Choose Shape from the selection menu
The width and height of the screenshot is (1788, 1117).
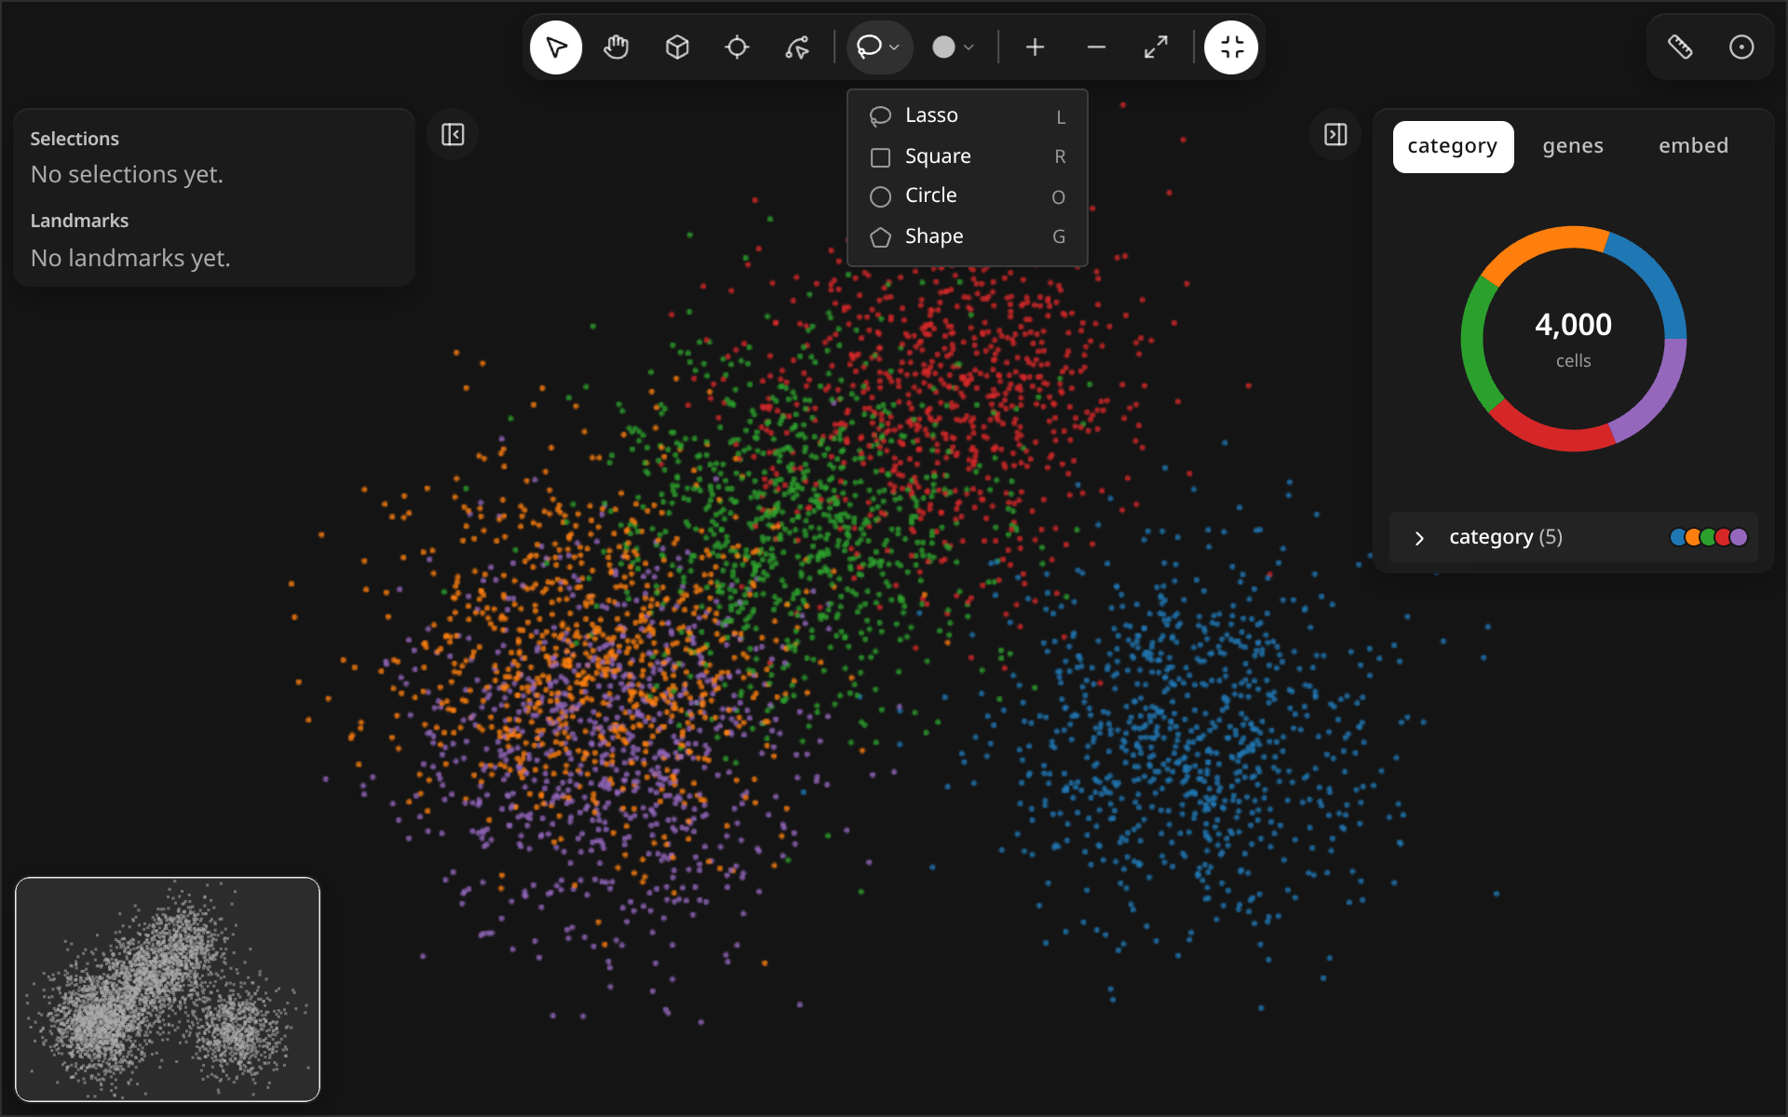click(968, 236)
